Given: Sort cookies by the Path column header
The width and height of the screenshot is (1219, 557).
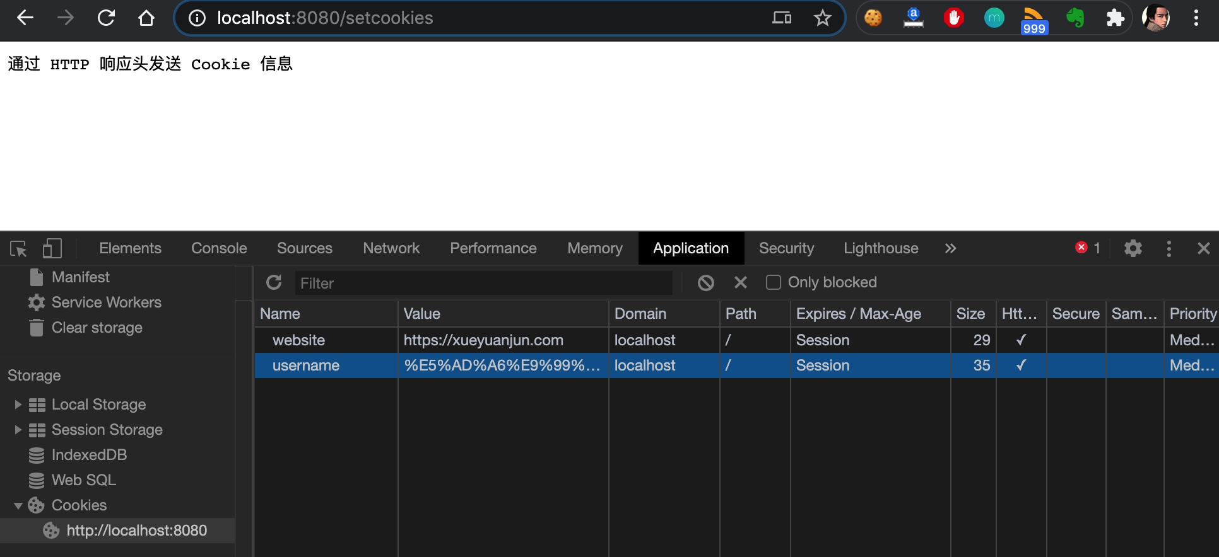Looking at the screenshot, I should pyautogui.click(x=755, y=314).
